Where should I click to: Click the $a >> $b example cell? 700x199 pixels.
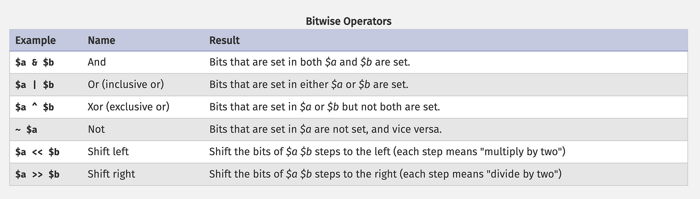37,175
